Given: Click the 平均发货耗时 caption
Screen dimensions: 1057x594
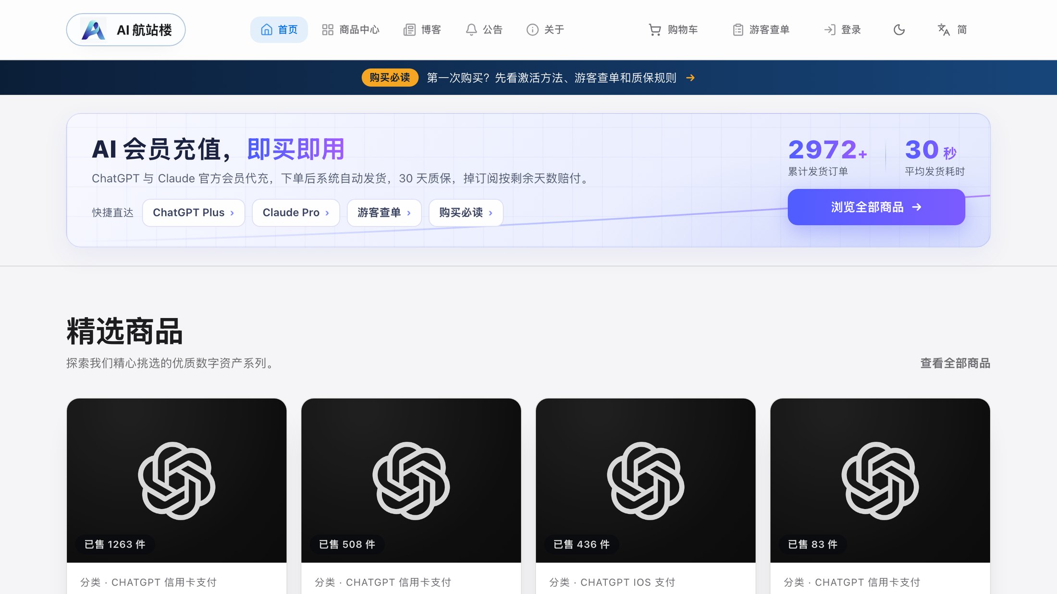Looking at the screenshot, I should click(935, 171).
